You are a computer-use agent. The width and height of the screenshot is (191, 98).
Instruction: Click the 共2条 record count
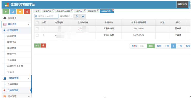(x=134, y=46)
